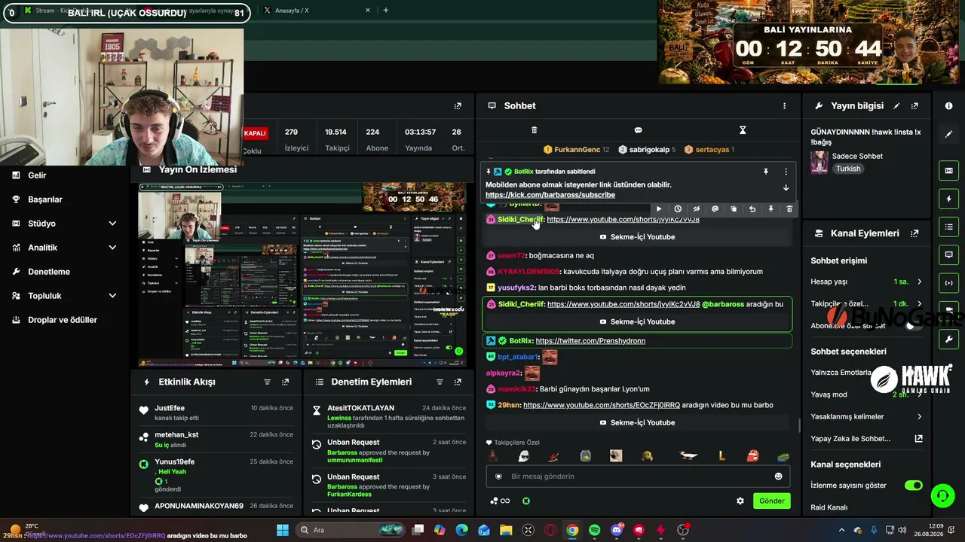The height and width of the screenshot is (542, 965).
Task: Pop out the Denetim Eylemleri panel
Action: pos(457,382)
